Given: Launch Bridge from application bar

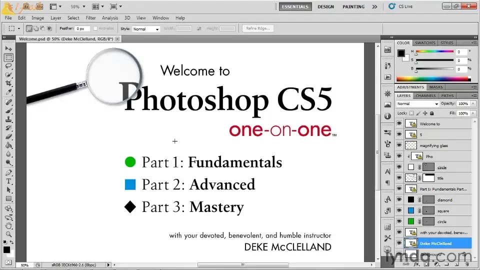Looking at the screenshot, I should point(26,6).
